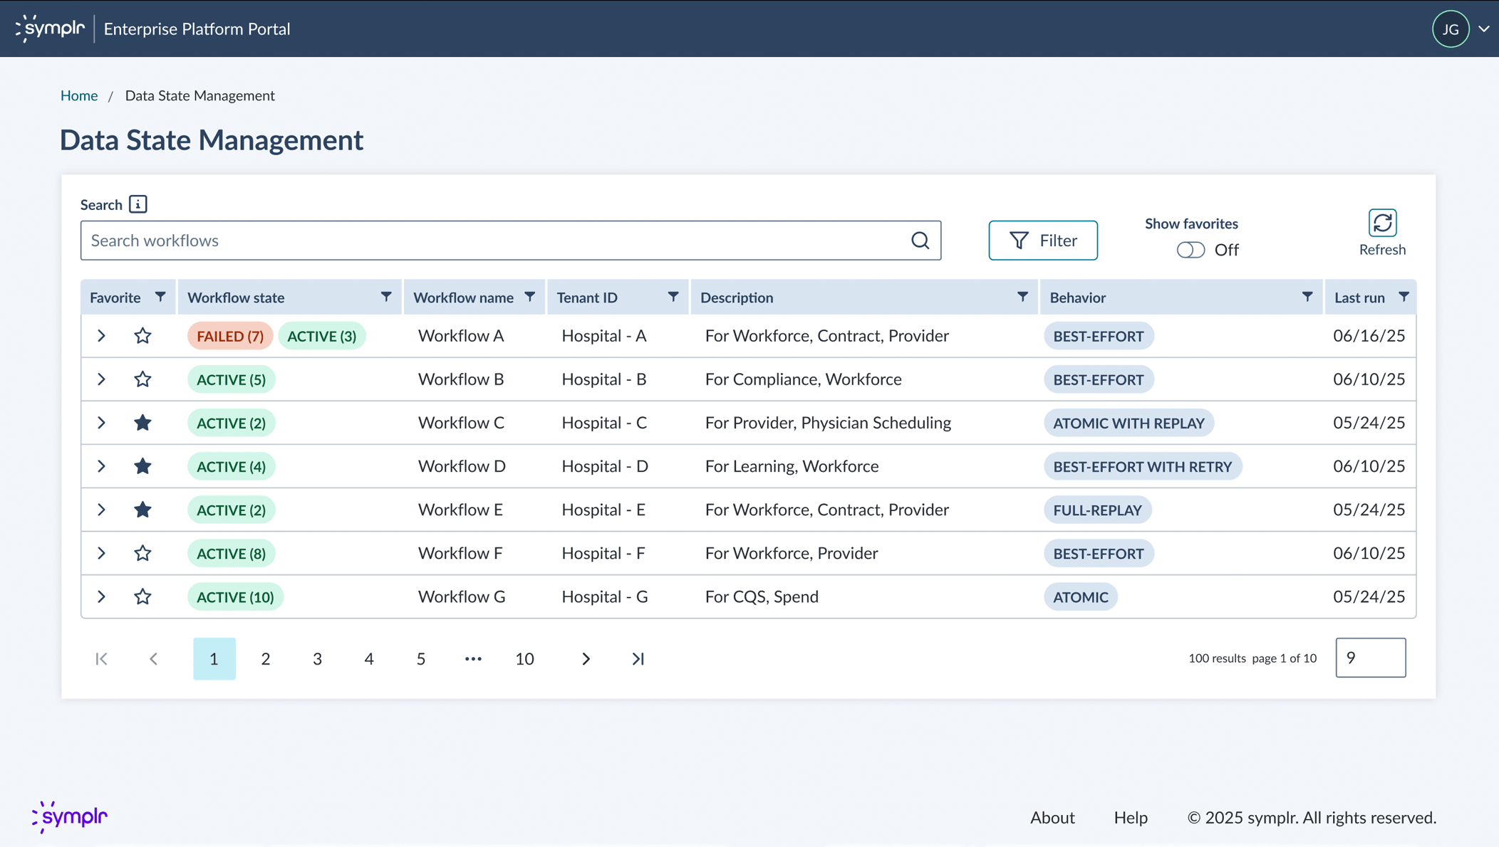Open the Workflow state column filter
Screen dimensions: 1499x847
coord(385,297)
